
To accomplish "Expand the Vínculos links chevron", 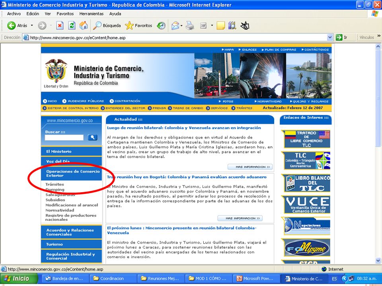I will point(379,36).
